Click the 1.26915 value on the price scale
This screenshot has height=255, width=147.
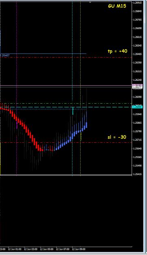137,3
